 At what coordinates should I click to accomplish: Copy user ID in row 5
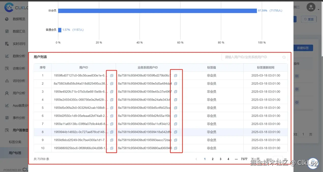[112, 108]
